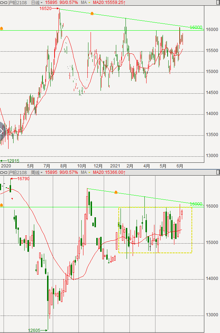The width and height of the screenshot is (220, 333).
Task: Click the link icon in the 日线 chart header
Action: click(4, 2)
